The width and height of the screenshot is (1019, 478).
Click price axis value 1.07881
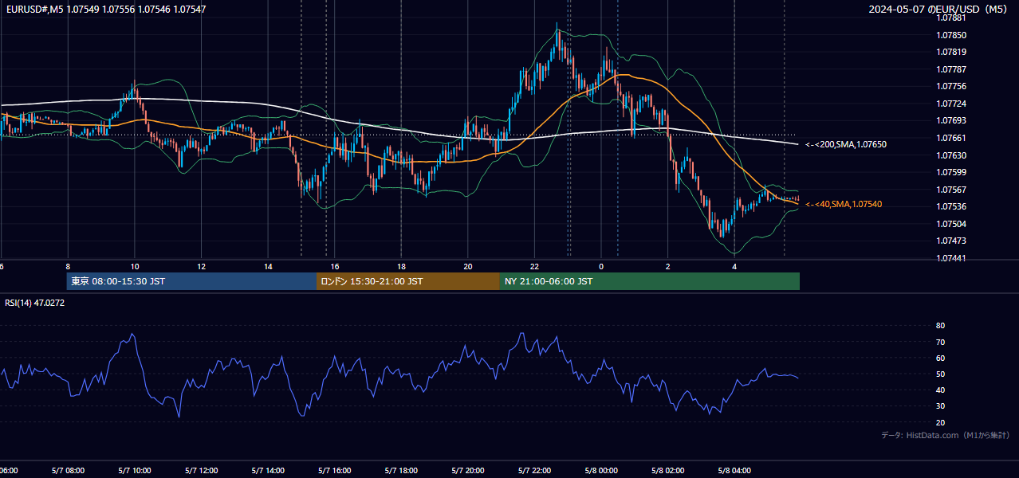[952, 18]
